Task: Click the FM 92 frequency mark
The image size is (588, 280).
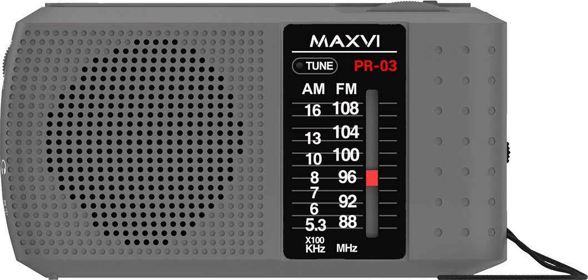Action: pyautogui.click(x=347, y=201)
